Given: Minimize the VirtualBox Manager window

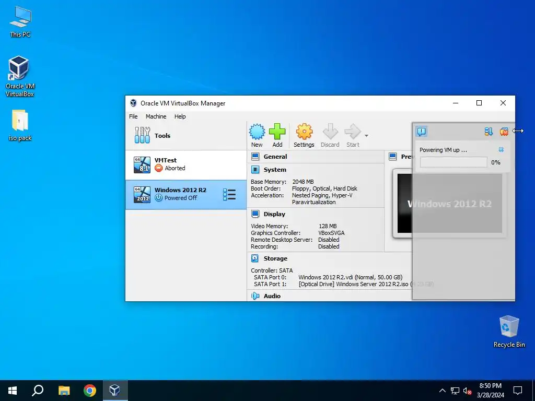Looking at the screenshot, I should coord(456,103).
